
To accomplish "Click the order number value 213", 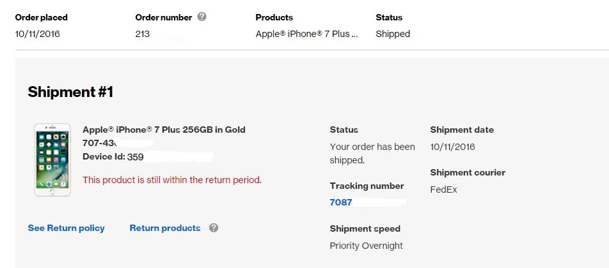I will point(143,34).
